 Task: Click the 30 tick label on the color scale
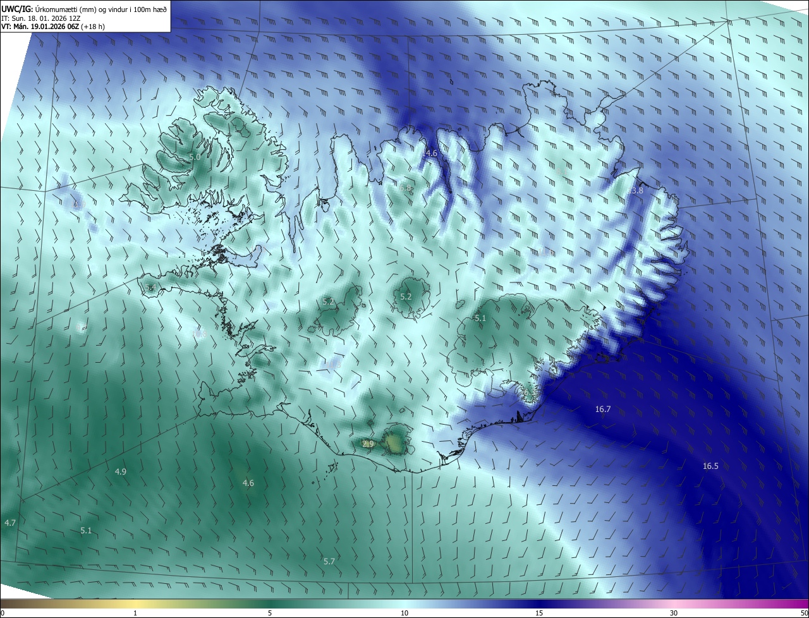click(x=674, y=613)
